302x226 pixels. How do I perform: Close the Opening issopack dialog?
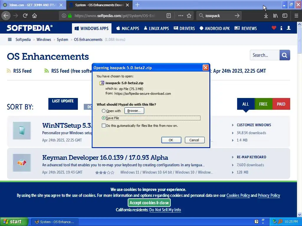pyautogui.click(x=206, y=68)
